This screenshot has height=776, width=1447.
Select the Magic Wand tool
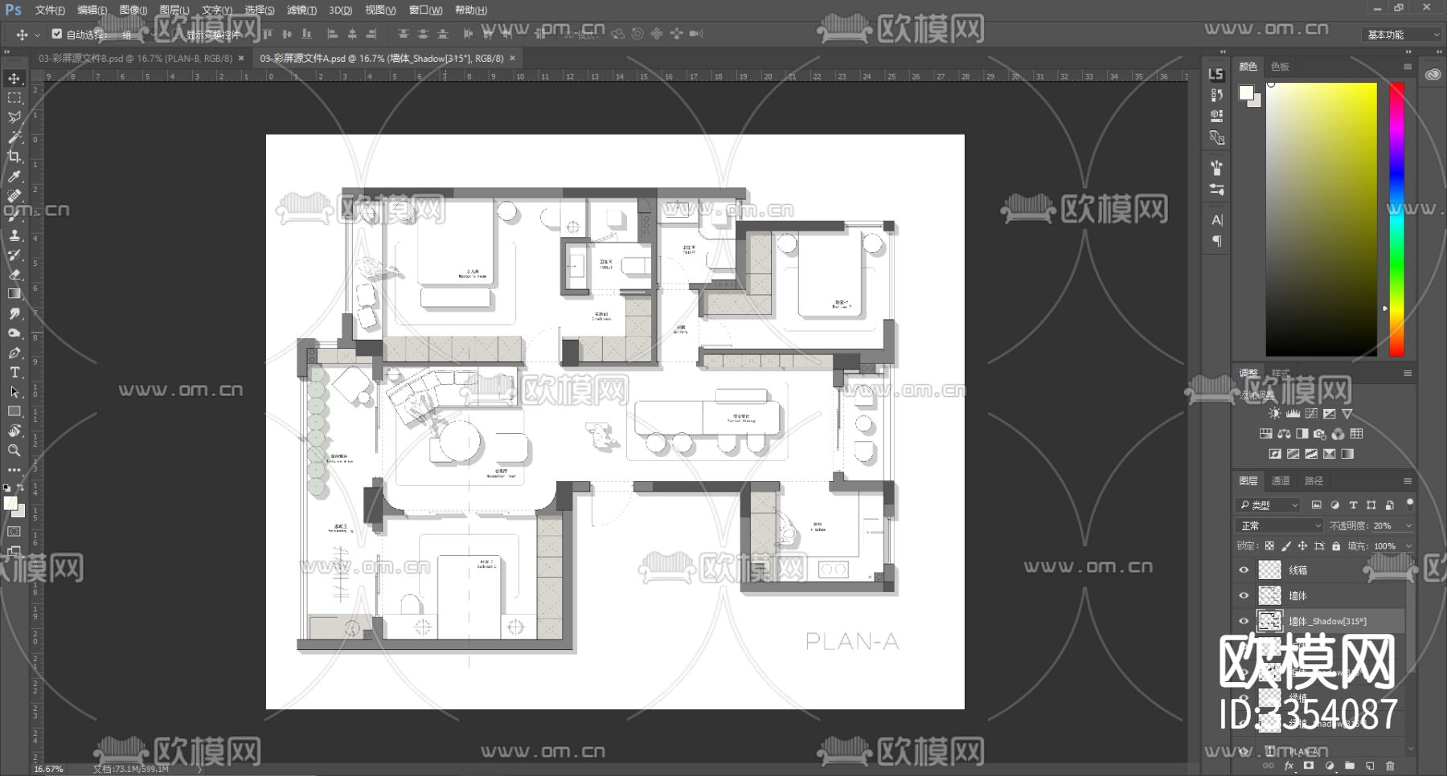14,137
